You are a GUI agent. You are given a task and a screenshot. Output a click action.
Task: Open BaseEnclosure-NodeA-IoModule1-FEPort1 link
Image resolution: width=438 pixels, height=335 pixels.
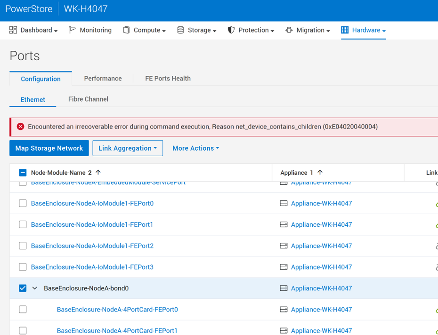(x=92, y=224)
